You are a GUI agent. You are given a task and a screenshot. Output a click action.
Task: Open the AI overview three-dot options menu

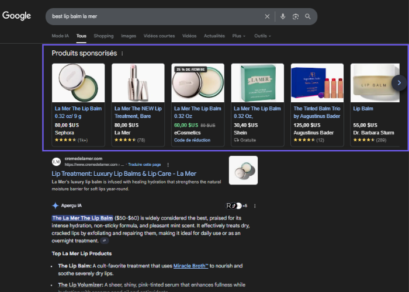pyautogui.click(x=255, y=206)
